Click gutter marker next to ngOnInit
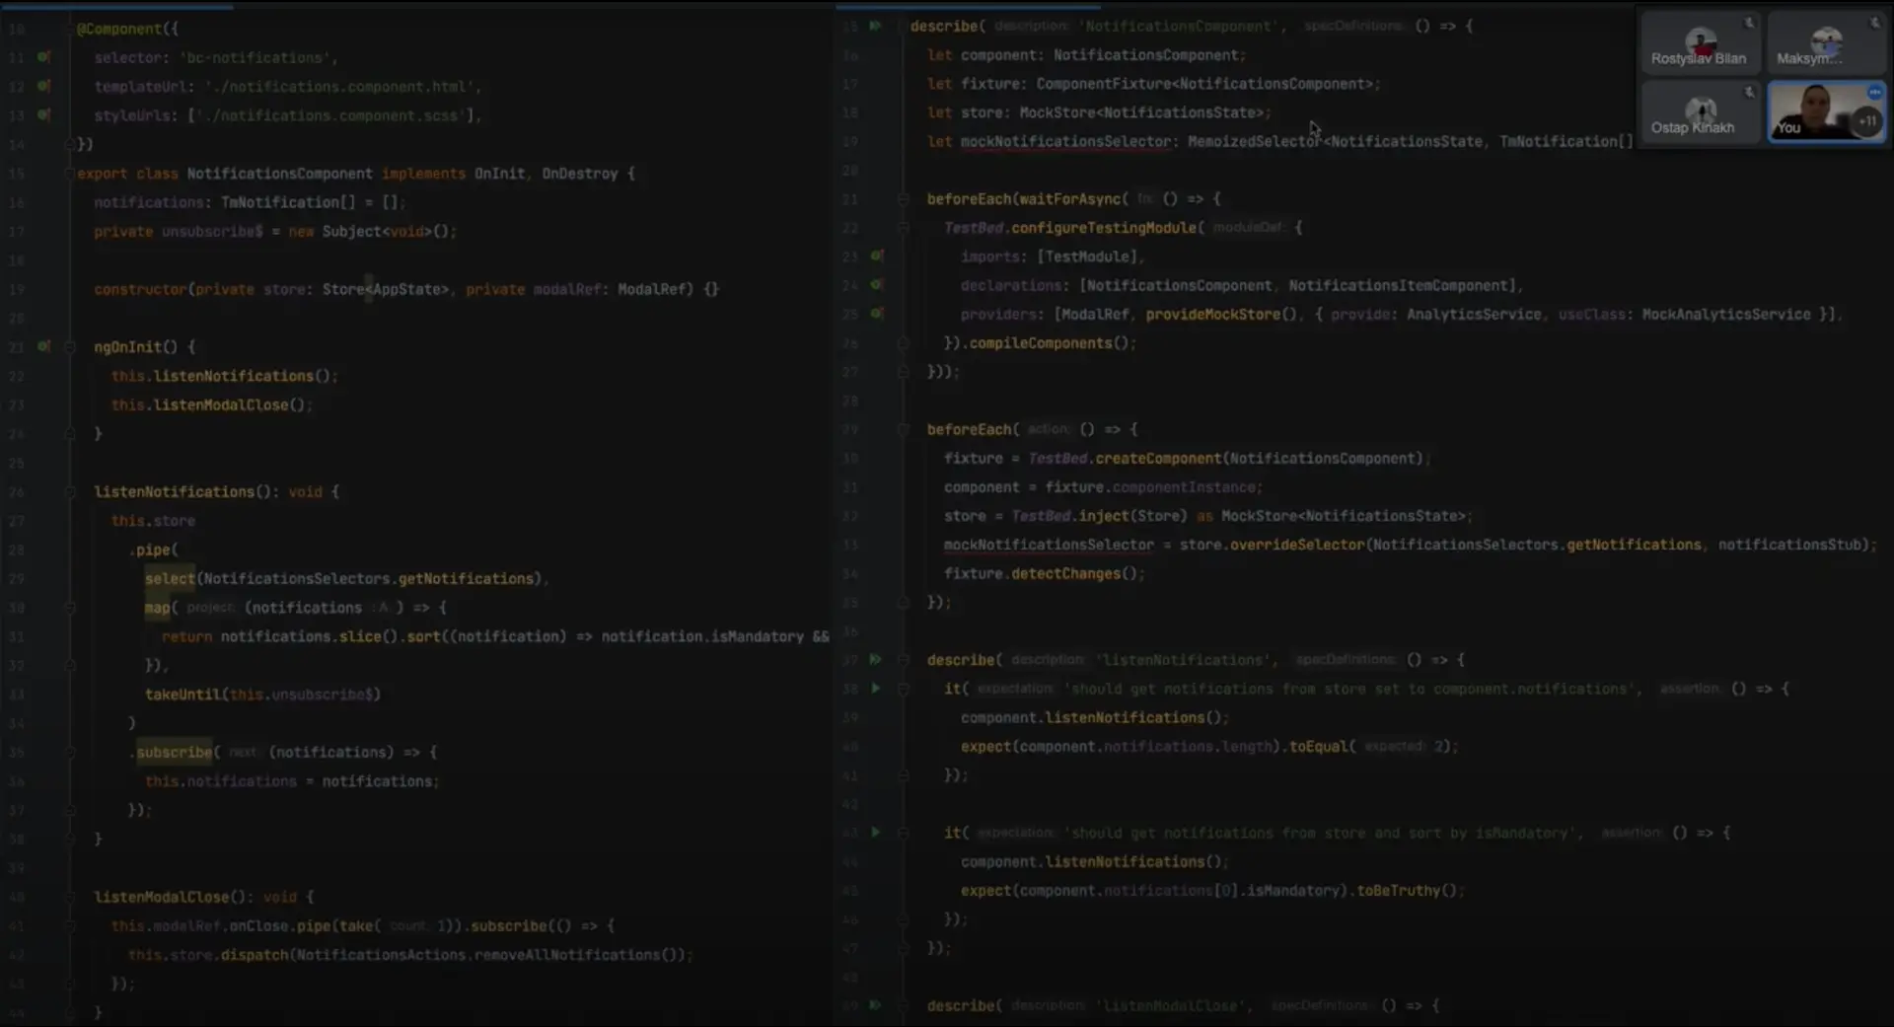The image size is (1894, 1027). tap(43, 346)
